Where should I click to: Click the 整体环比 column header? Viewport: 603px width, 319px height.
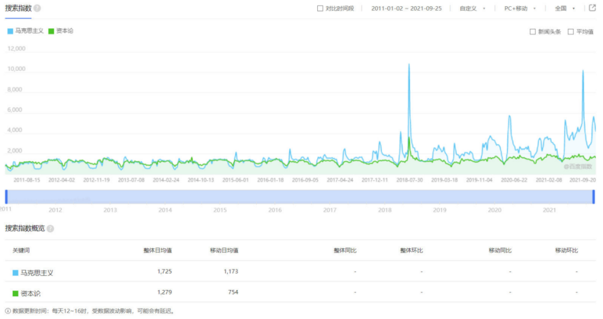point(411,250)
